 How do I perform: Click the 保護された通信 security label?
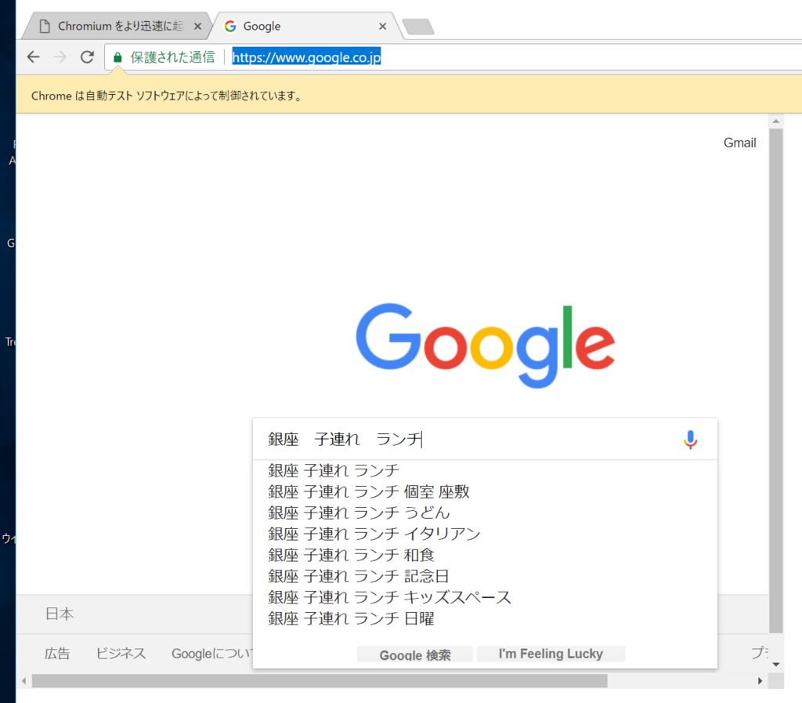tap(172, 57)
